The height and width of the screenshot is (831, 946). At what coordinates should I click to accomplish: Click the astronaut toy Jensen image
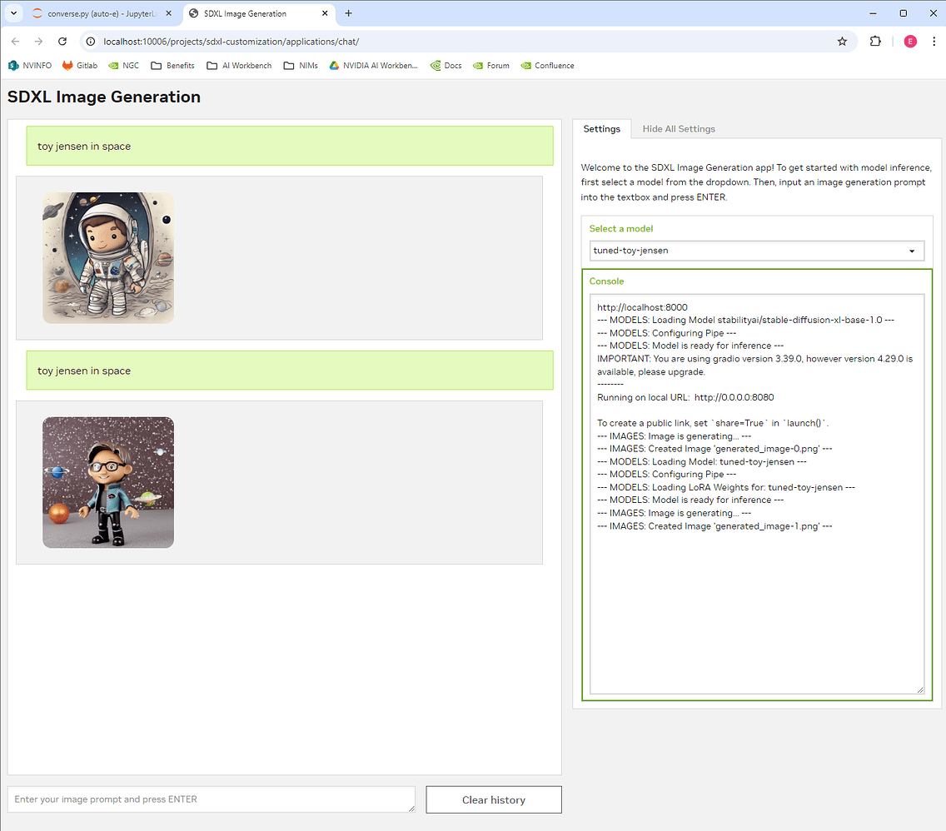(108, 256)
